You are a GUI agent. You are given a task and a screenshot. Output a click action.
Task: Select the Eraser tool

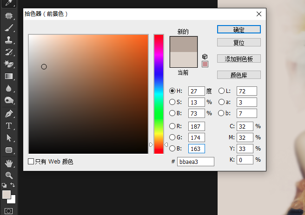click(x=9, y=64)
